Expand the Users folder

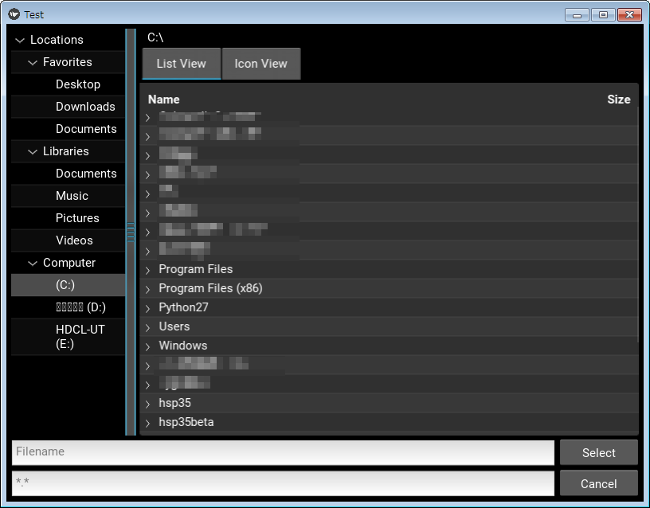click(x=147, y=326)
